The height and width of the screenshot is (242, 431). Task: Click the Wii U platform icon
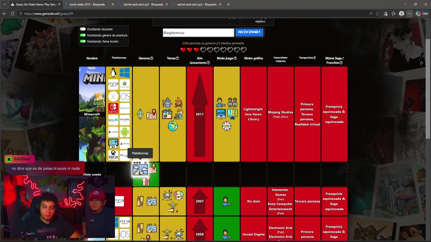113,120
